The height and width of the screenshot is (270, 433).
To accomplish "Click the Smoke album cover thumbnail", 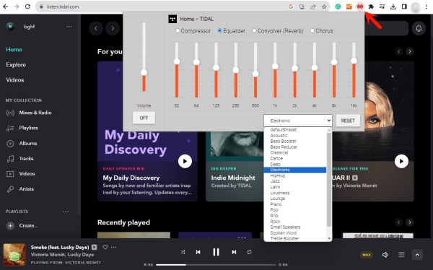I will [x=14, y=255].
